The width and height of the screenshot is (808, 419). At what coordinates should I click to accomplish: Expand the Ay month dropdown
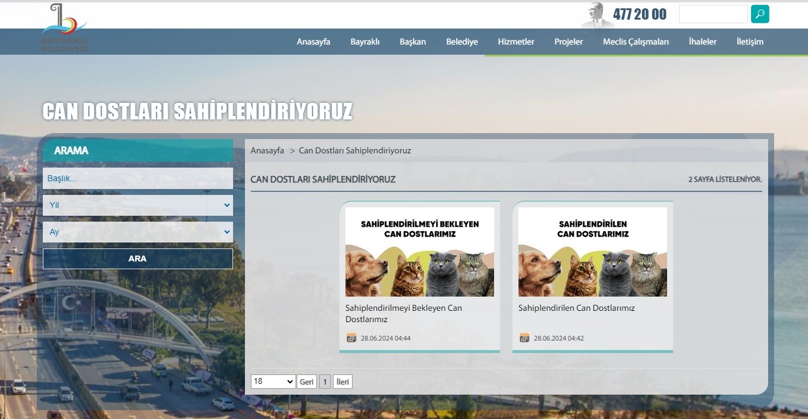137,232
